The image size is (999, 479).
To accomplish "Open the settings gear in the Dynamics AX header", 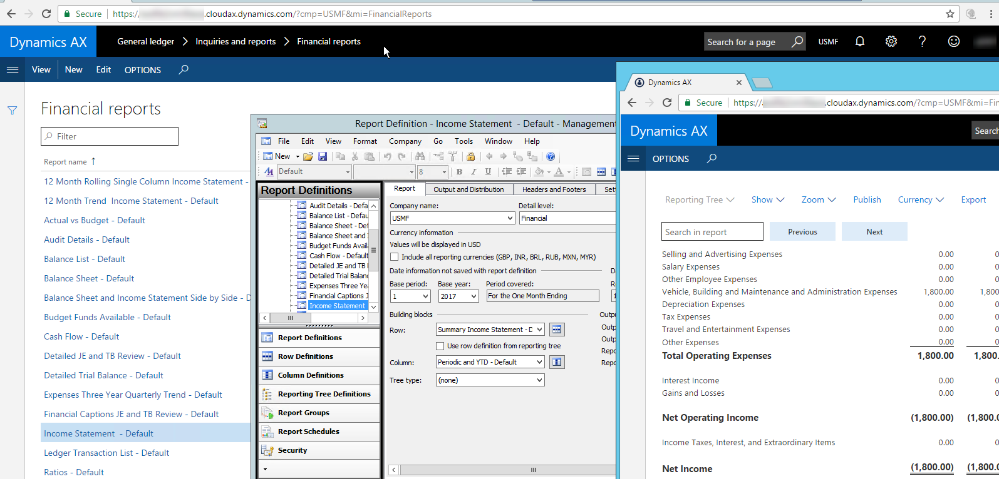I will point(891,41).
